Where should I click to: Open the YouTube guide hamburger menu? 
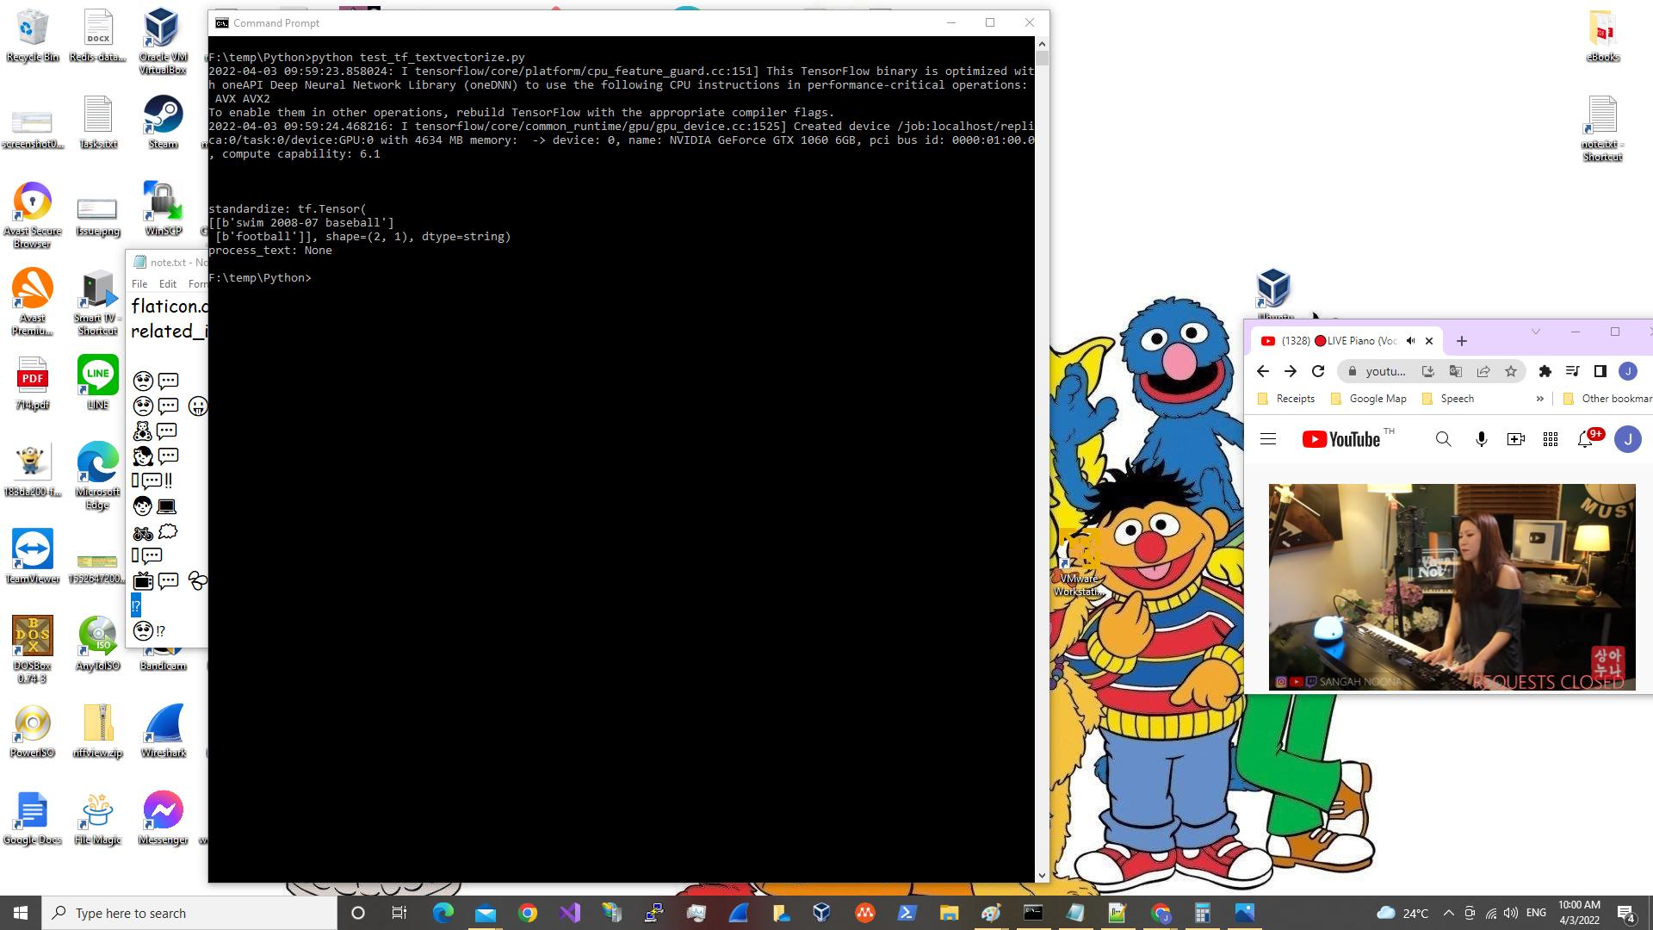pos(1267,439)
